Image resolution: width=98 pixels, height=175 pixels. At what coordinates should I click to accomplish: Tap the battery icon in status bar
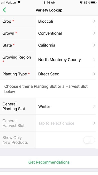[x=93, y=3]
